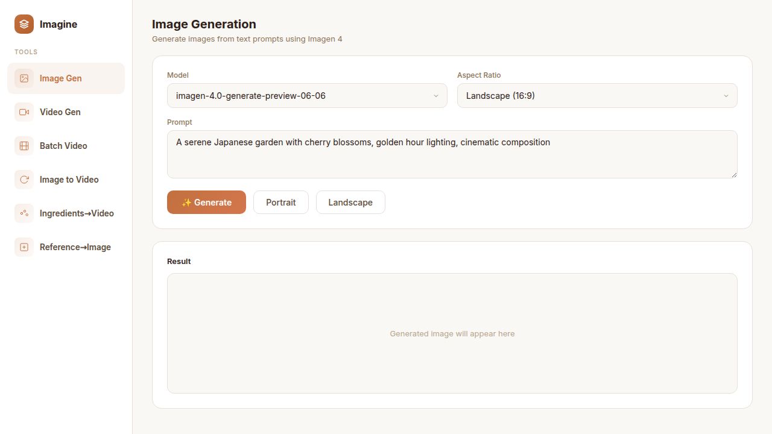The image size is (772, 434).
Task: Click the textarea resize handle
Action: [733, 176]
